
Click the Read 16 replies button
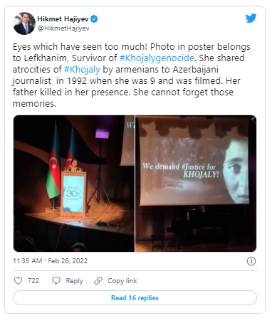[135, 298]
